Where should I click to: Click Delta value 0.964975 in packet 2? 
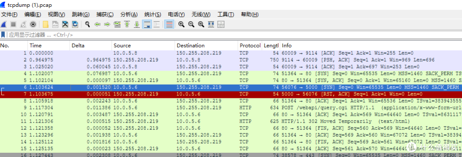click(99, 60)
